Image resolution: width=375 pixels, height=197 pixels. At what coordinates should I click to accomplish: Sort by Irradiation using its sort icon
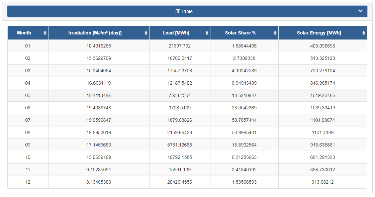(x=146, y=33)
